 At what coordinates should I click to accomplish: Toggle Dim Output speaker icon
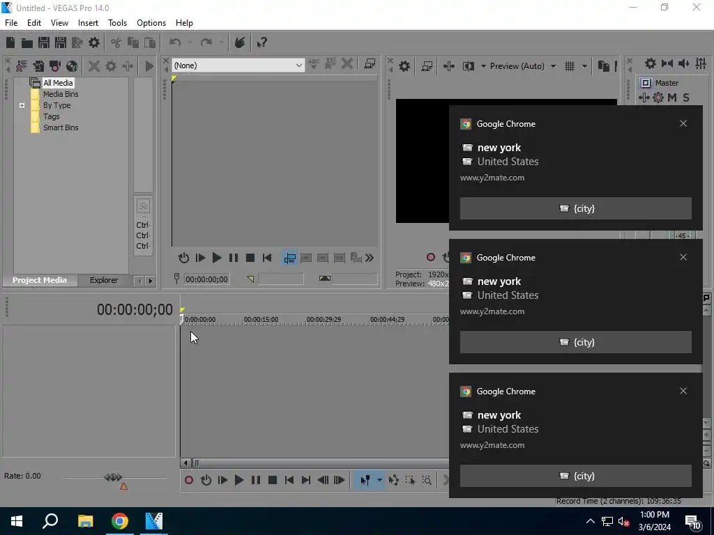tap(683, 63)
